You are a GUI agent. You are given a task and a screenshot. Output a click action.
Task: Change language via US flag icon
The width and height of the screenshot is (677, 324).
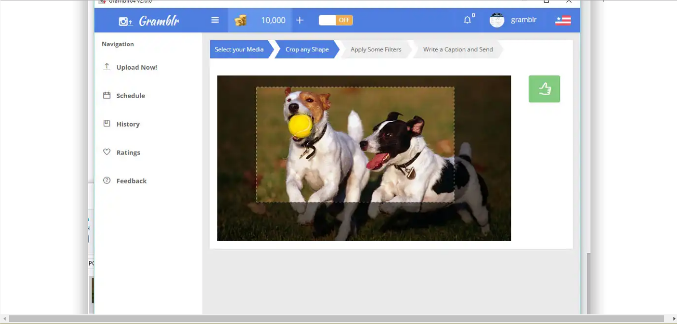(x=562, y=20)
